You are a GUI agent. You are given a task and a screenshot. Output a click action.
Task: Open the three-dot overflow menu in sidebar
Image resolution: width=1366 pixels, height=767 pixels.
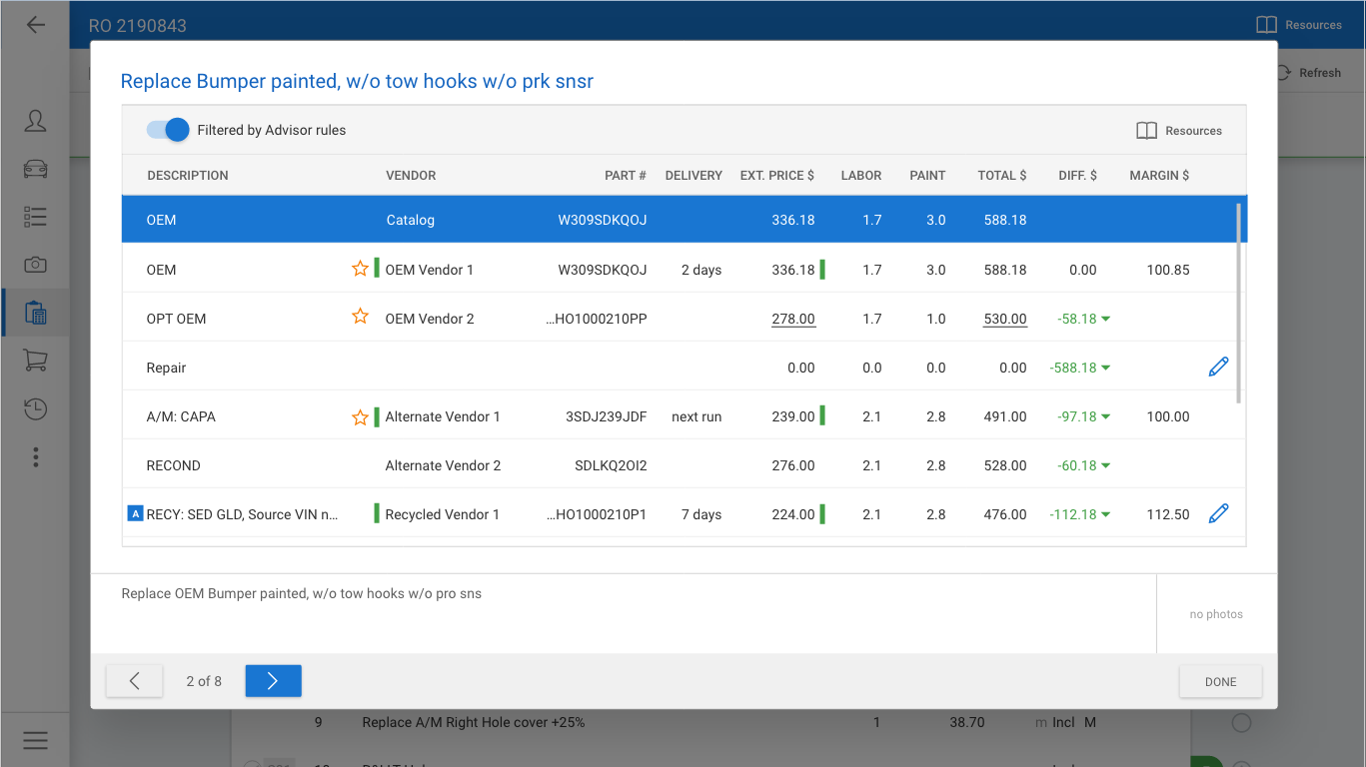coord(35,456)
